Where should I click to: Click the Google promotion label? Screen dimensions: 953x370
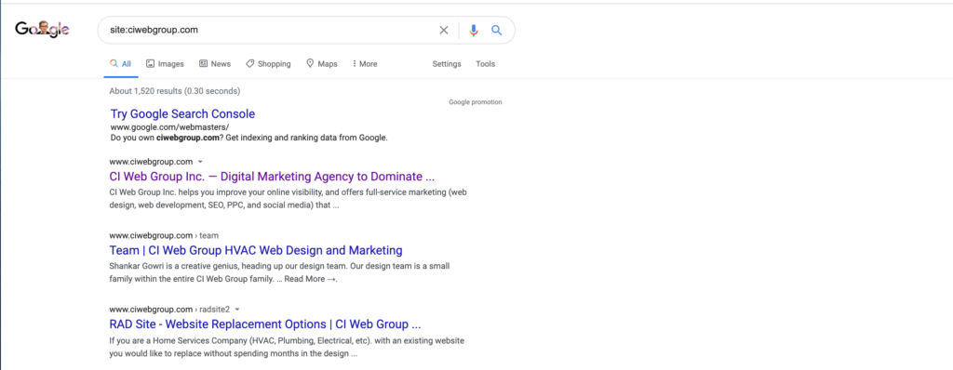(476, 102)
